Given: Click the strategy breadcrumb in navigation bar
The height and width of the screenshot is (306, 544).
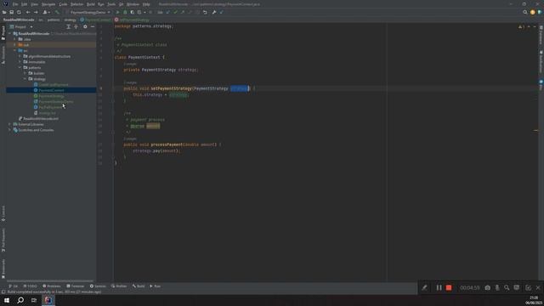Looking at the screenshot, I should point(70,20).
